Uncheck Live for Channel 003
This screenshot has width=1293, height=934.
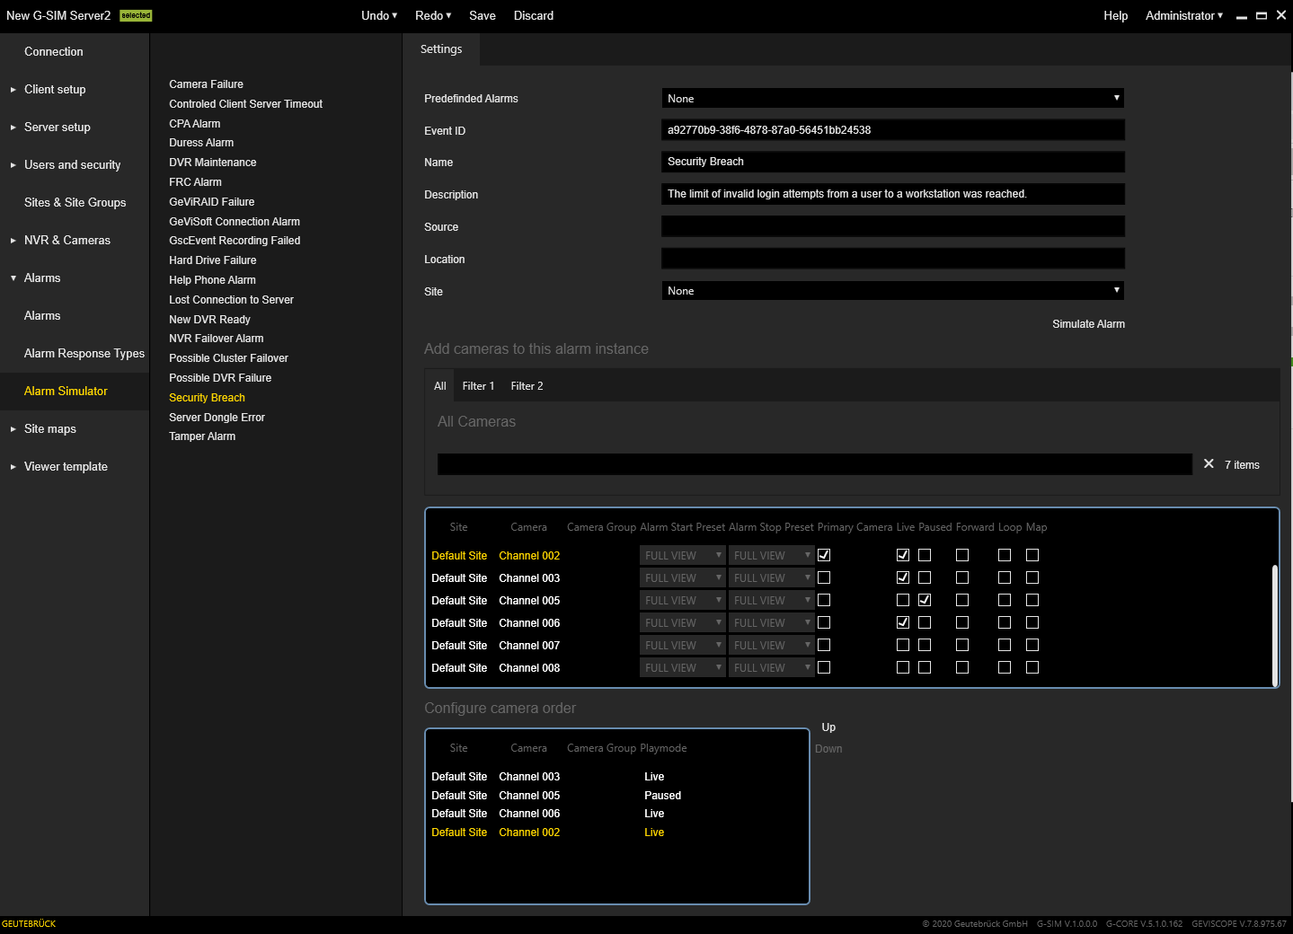(903, 577)
